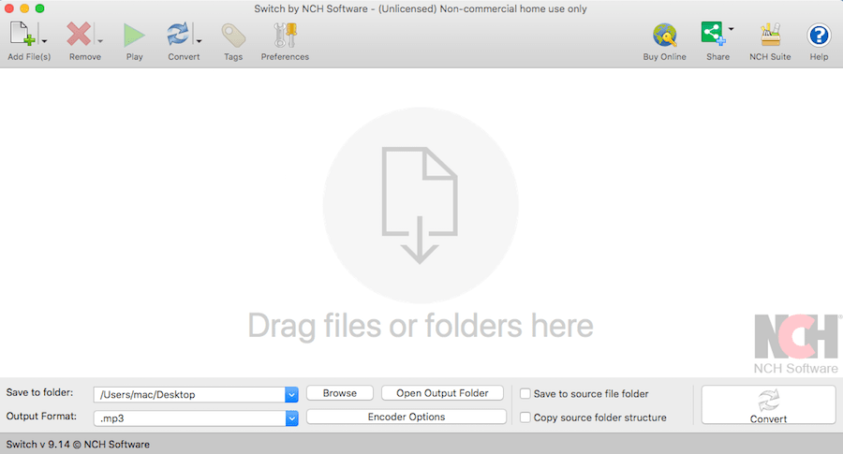Image resolution: width=843 pixels, height=454 pixels.
Task: Click Open Output Folder button
Action: (442, 393)
